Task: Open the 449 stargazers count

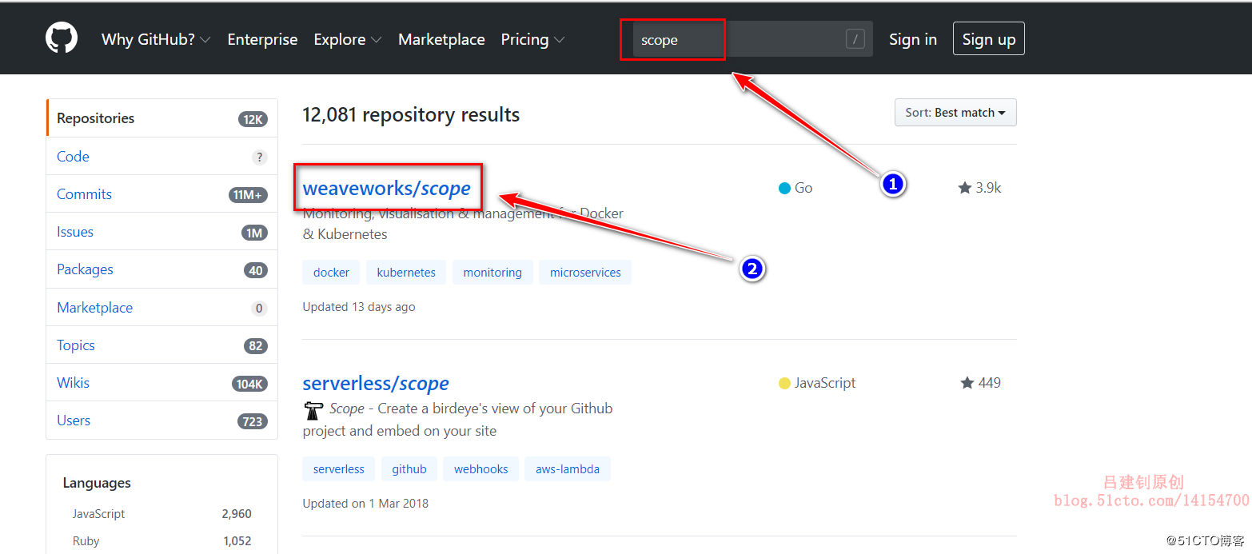Action: (x=981, y=383)
